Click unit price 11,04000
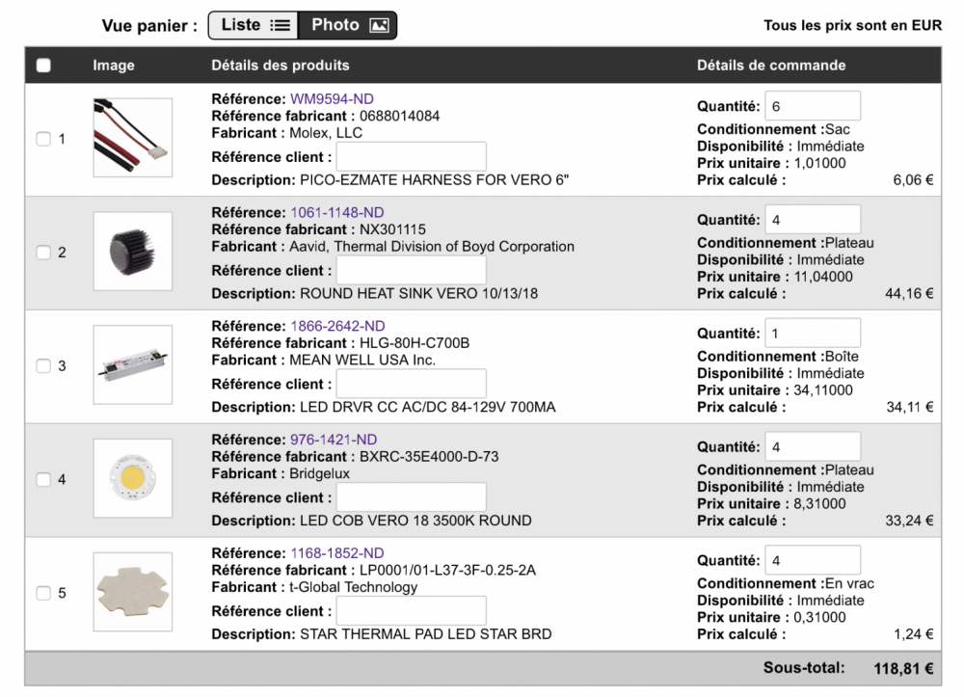Viewport: 964px width, 697px height. [823, 277]
